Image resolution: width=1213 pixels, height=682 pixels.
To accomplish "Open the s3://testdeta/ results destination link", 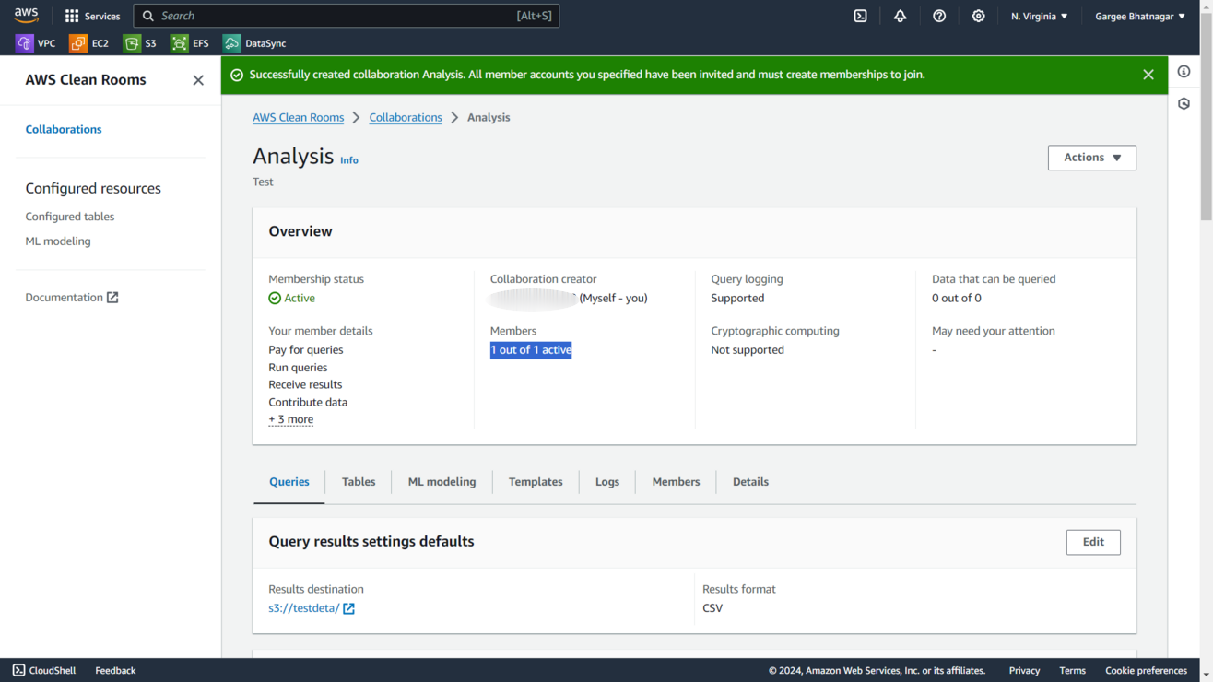I will (304, 608).
